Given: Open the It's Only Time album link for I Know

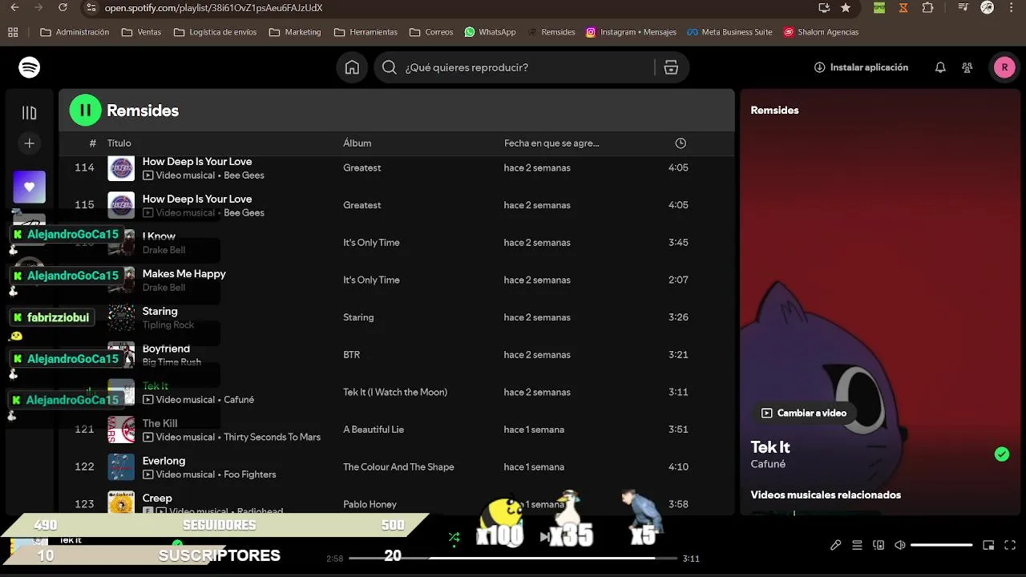Looking at the screenshot, I should click(371, 243).
